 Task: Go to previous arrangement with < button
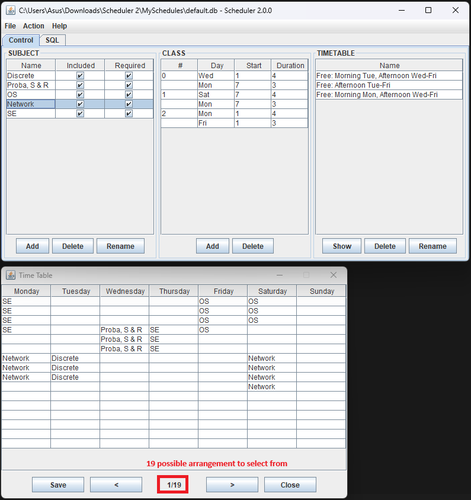click(x=116, y=485)
